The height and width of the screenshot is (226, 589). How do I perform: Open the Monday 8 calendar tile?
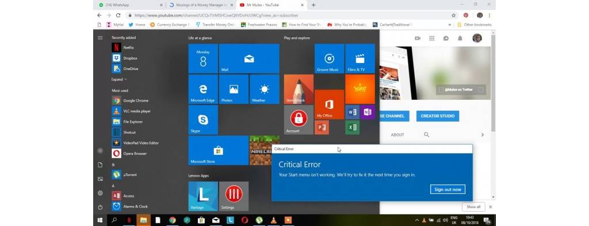(x=203, y=59)
